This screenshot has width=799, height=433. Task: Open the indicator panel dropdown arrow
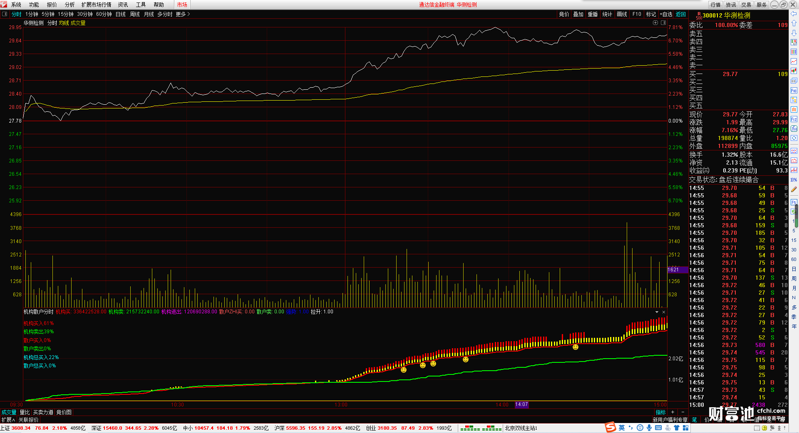pyautogui.click(x=657, y=312)
